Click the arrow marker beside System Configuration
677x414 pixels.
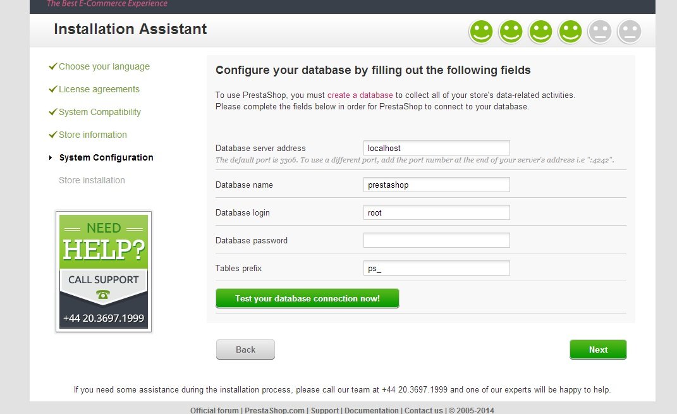tap(51, 157)
